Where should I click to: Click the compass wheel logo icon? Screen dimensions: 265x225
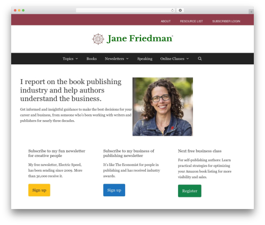pyautogui.click(x=98, y=39)
